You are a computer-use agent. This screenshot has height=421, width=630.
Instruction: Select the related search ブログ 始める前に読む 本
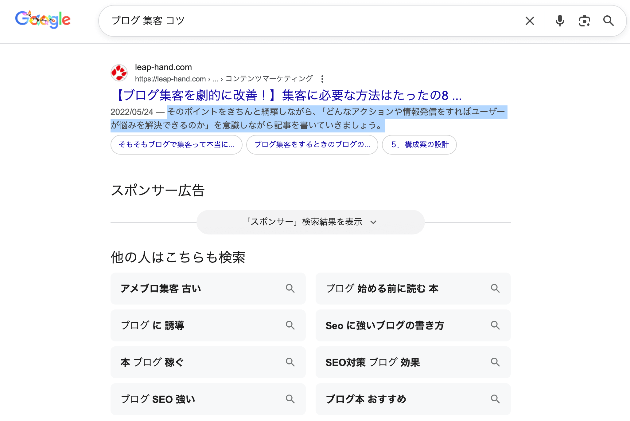(x=382, y=289)
